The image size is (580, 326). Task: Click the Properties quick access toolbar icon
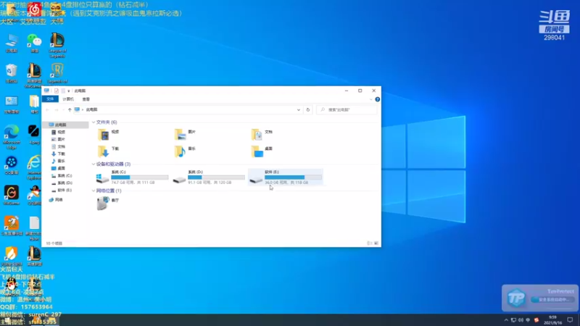pyautogui.click(x=57, y=91)
